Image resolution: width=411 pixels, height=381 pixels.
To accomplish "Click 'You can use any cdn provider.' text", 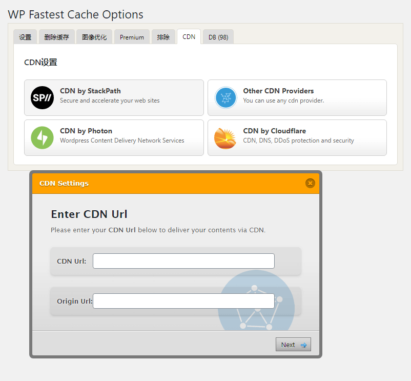I will 283,101.
